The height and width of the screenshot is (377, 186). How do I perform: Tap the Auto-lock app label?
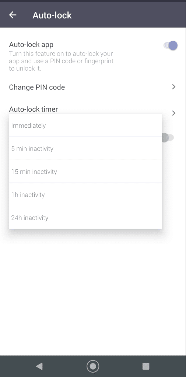31,45
